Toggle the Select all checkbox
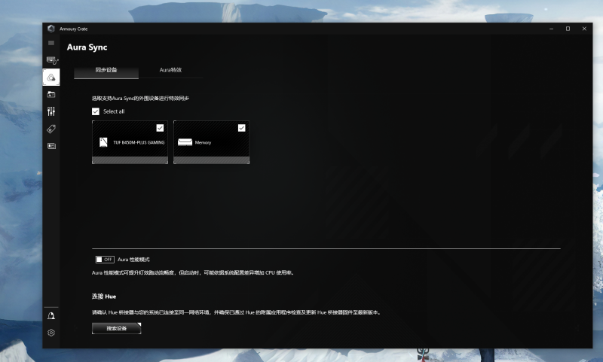This screenshot has width=603, height=362. pos(96,111)
